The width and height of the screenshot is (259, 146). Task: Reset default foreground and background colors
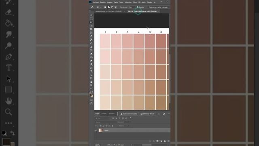[90, 92]
